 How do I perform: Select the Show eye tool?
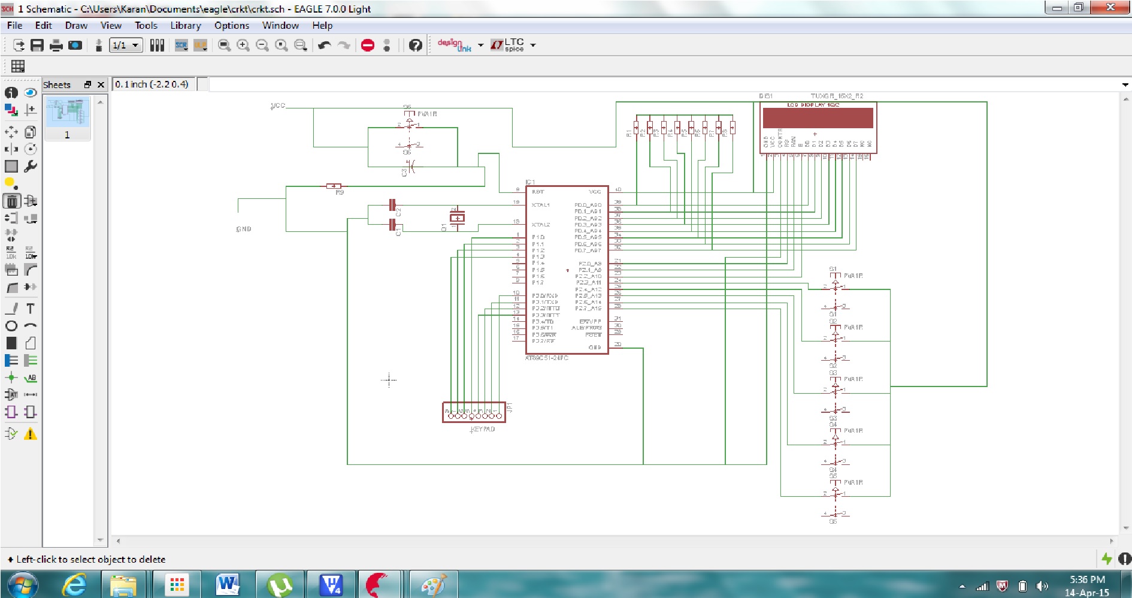31,92
